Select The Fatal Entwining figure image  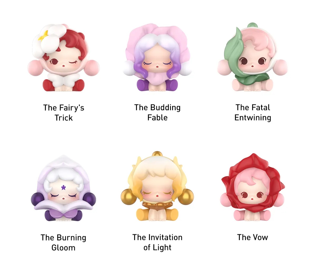[252, 57]
